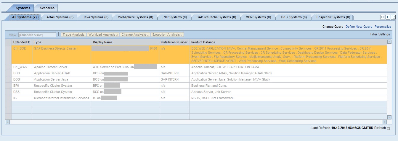The height and width of the screenshot is (141, 398).
Task: Click the DSS extended ID cell
Action: (x=22, y=92)
